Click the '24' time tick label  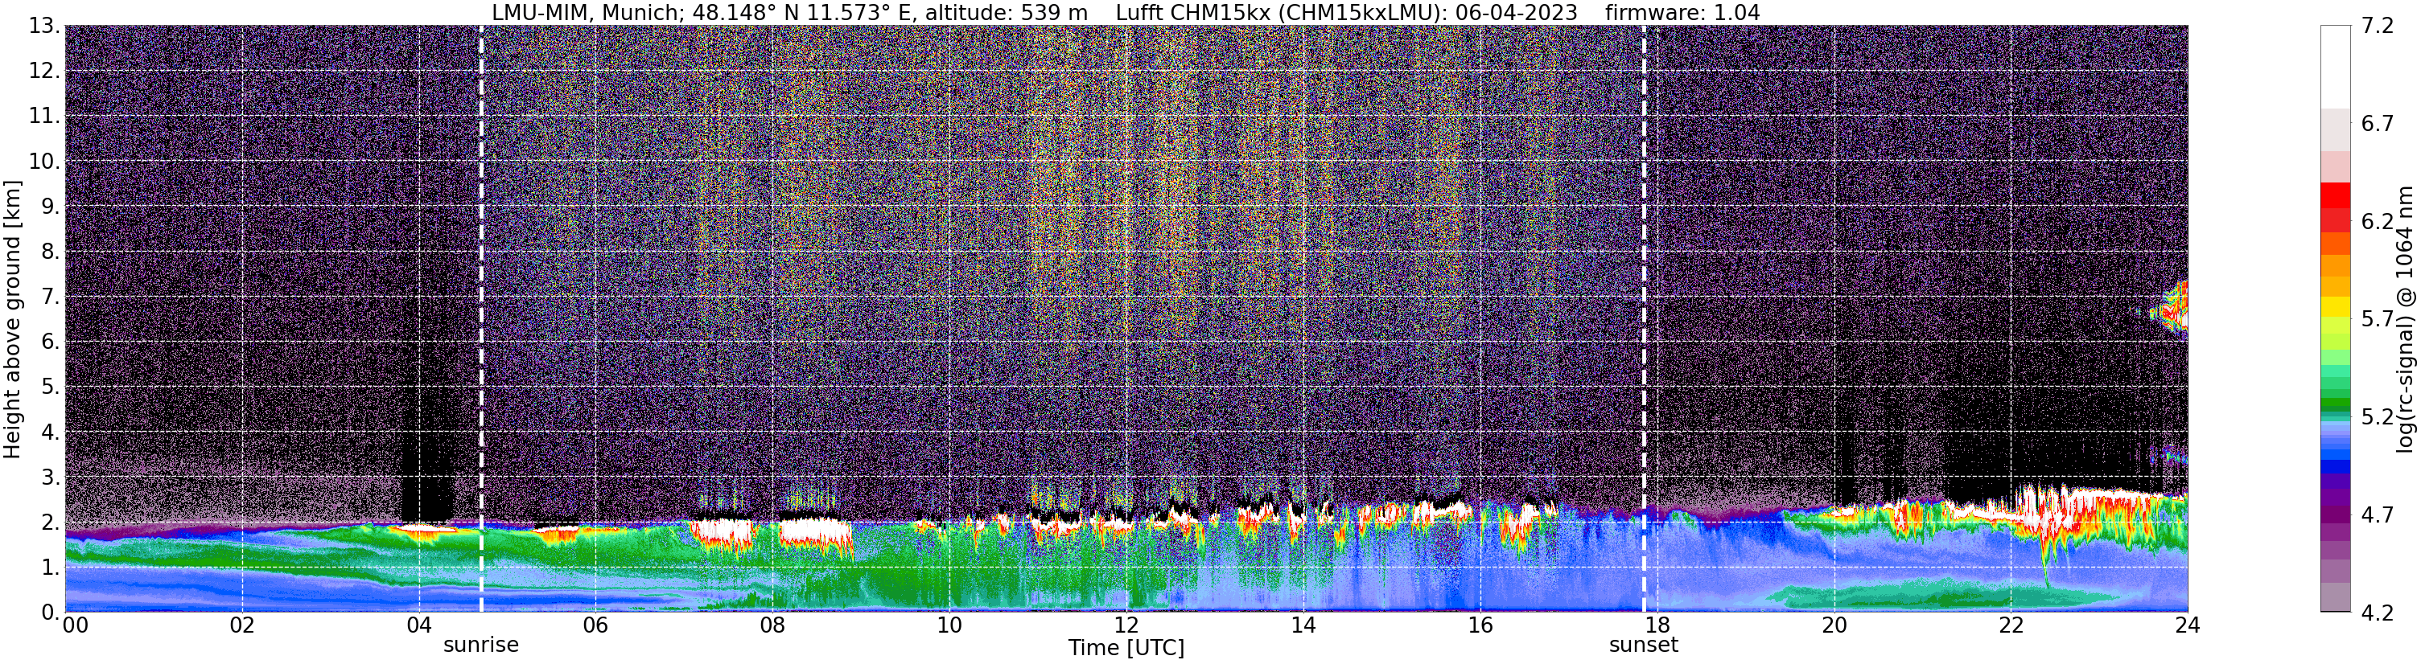[x=2187, y=625]
